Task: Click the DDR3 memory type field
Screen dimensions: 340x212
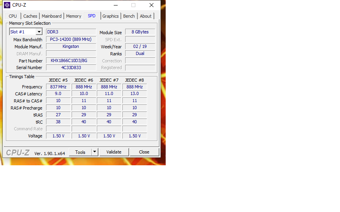Action: click(x=71, y=32)
